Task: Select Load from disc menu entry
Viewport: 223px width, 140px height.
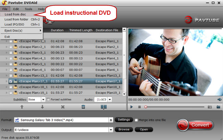Action: coord(15,14)
